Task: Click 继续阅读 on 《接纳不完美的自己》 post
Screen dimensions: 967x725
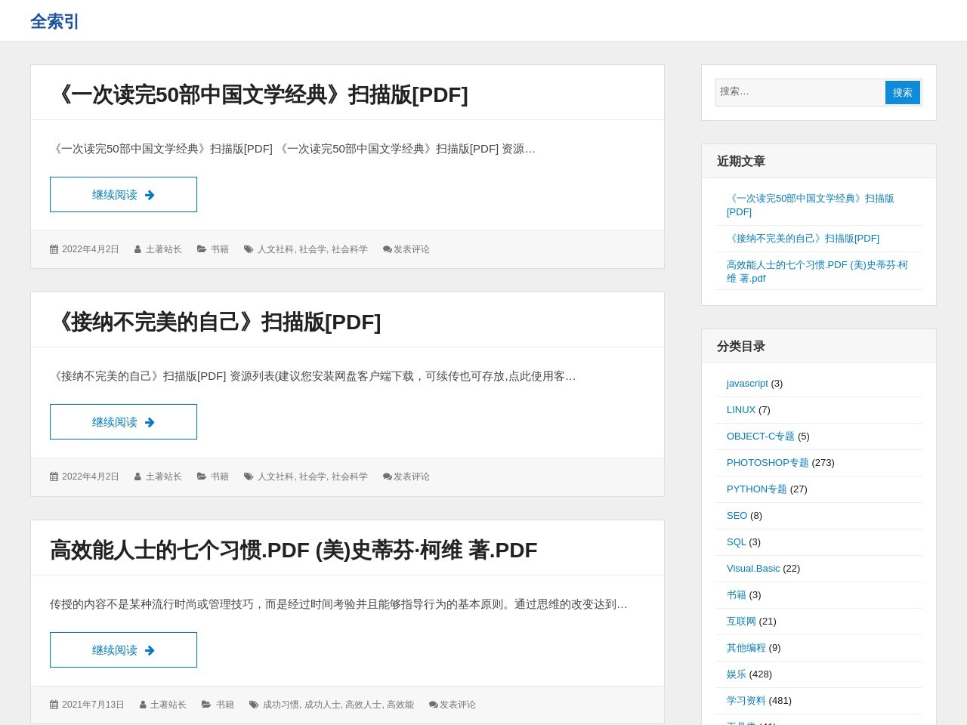Action: (x=123, y=421)
